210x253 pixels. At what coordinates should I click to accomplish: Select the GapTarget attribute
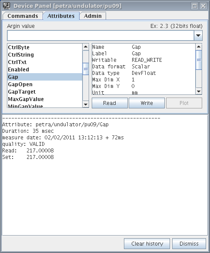coord(45,92)
